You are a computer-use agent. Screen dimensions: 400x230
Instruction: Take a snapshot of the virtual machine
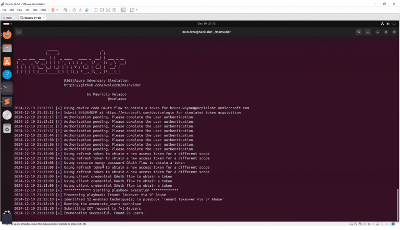[74, 10]
